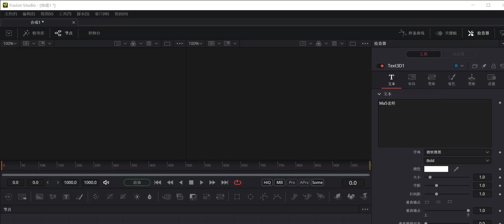Add a B-Spline mask from the toolbar
The image size is (504, 224).
277,197
